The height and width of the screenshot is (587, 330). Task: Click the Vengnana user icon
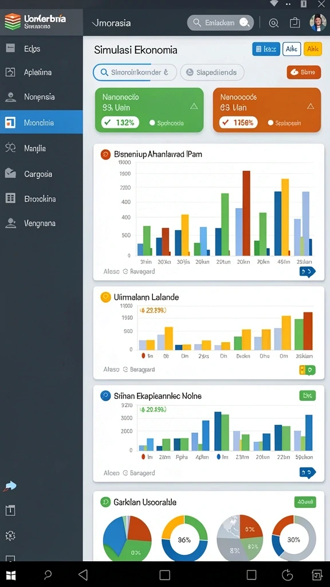[10, 223]
